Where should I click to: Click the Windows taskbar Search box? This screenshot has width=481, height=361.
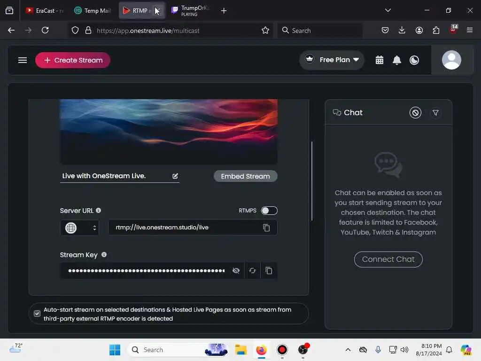tap(178, 350)
